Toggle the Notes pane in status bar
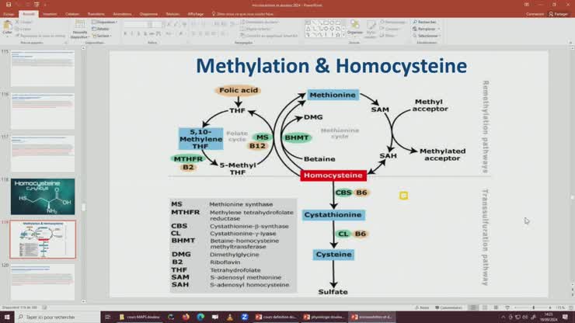The width and height of the screenshot is (575, 323). point(423,307)
